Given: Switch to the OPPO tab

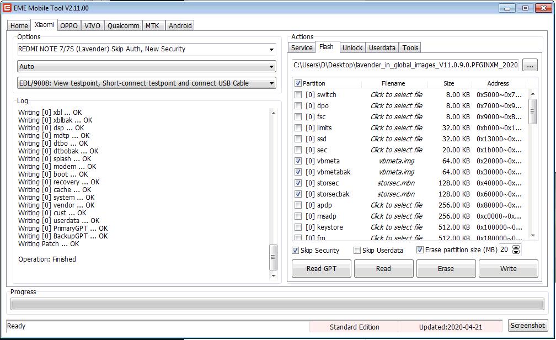Looking at the screenshot, I should 69,25.
